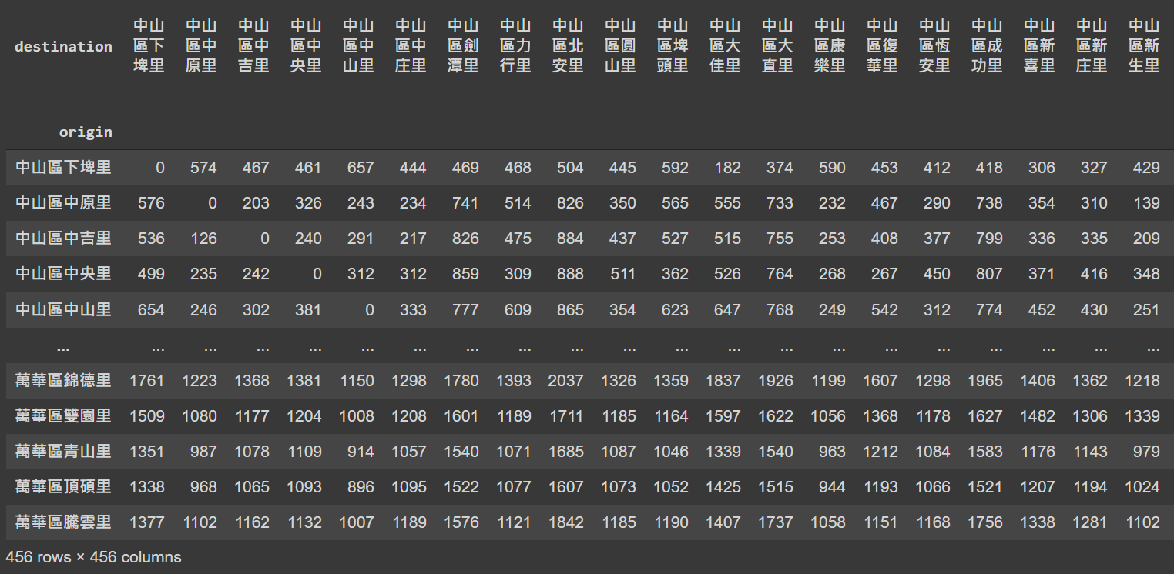Select the 中山區中央里 column header

pos(306,46)
